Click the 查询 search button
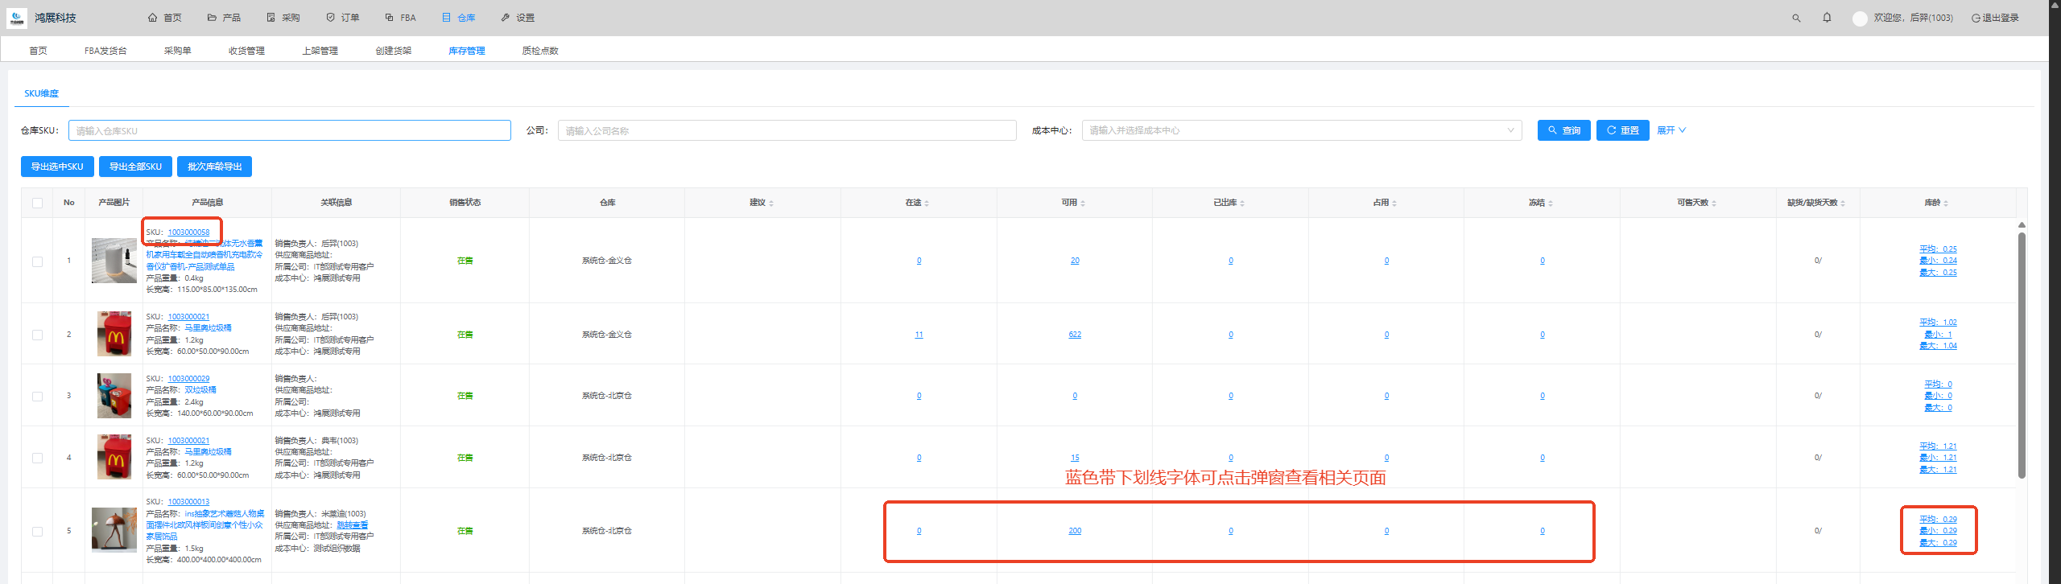Image resolution: width=2061 pixels, height=584 pixels. (x=1563, y=130)
